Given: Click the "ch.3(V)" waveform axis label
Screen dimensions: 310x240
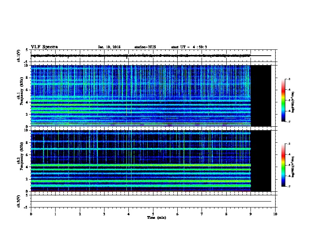Looking at the screenshot, I should coord(18,201).
